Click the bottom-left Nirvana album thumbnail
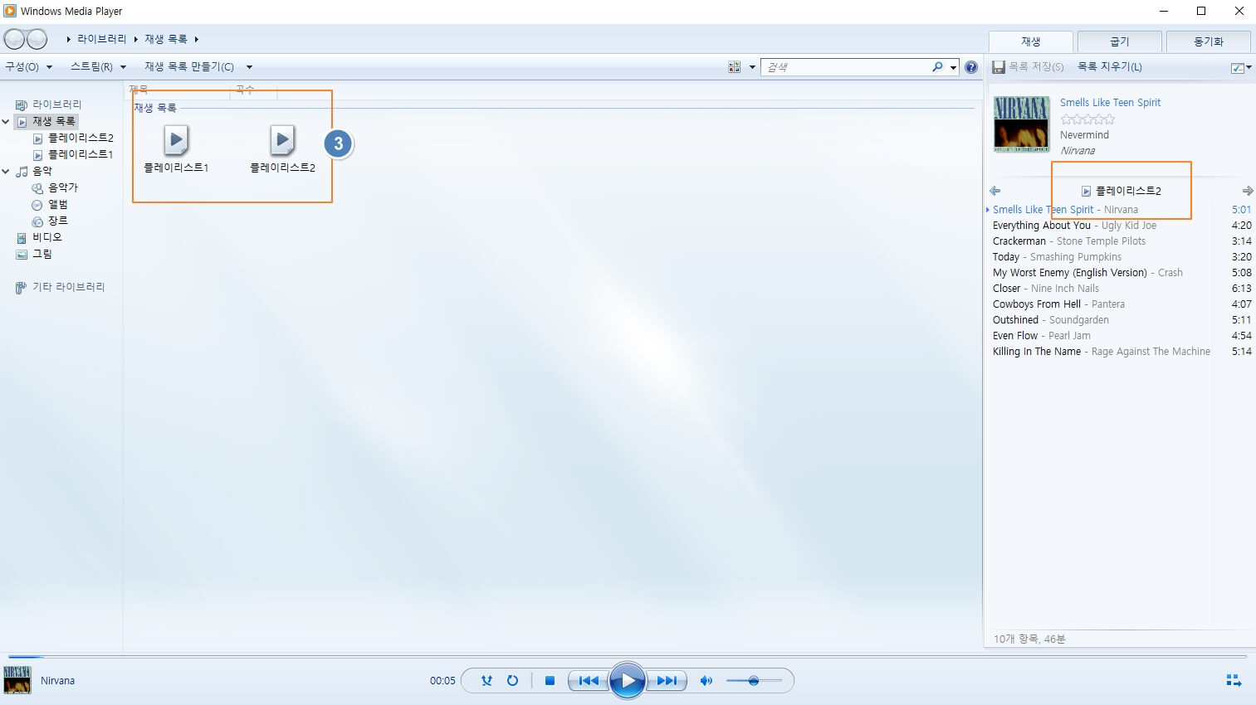 (x=17, y=680)
